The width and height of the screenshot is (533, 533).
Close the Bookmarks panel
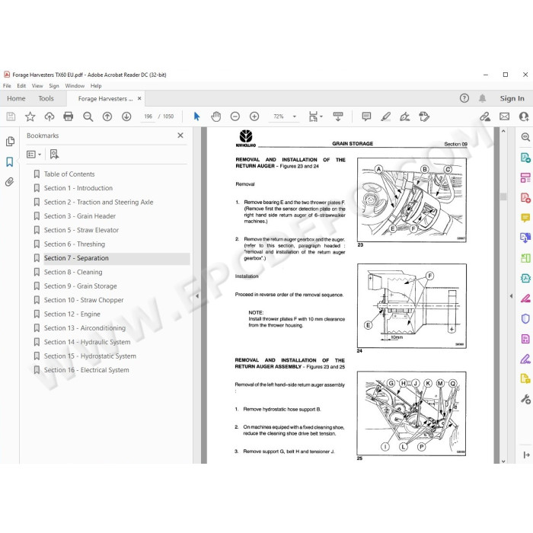click(180, 136)
